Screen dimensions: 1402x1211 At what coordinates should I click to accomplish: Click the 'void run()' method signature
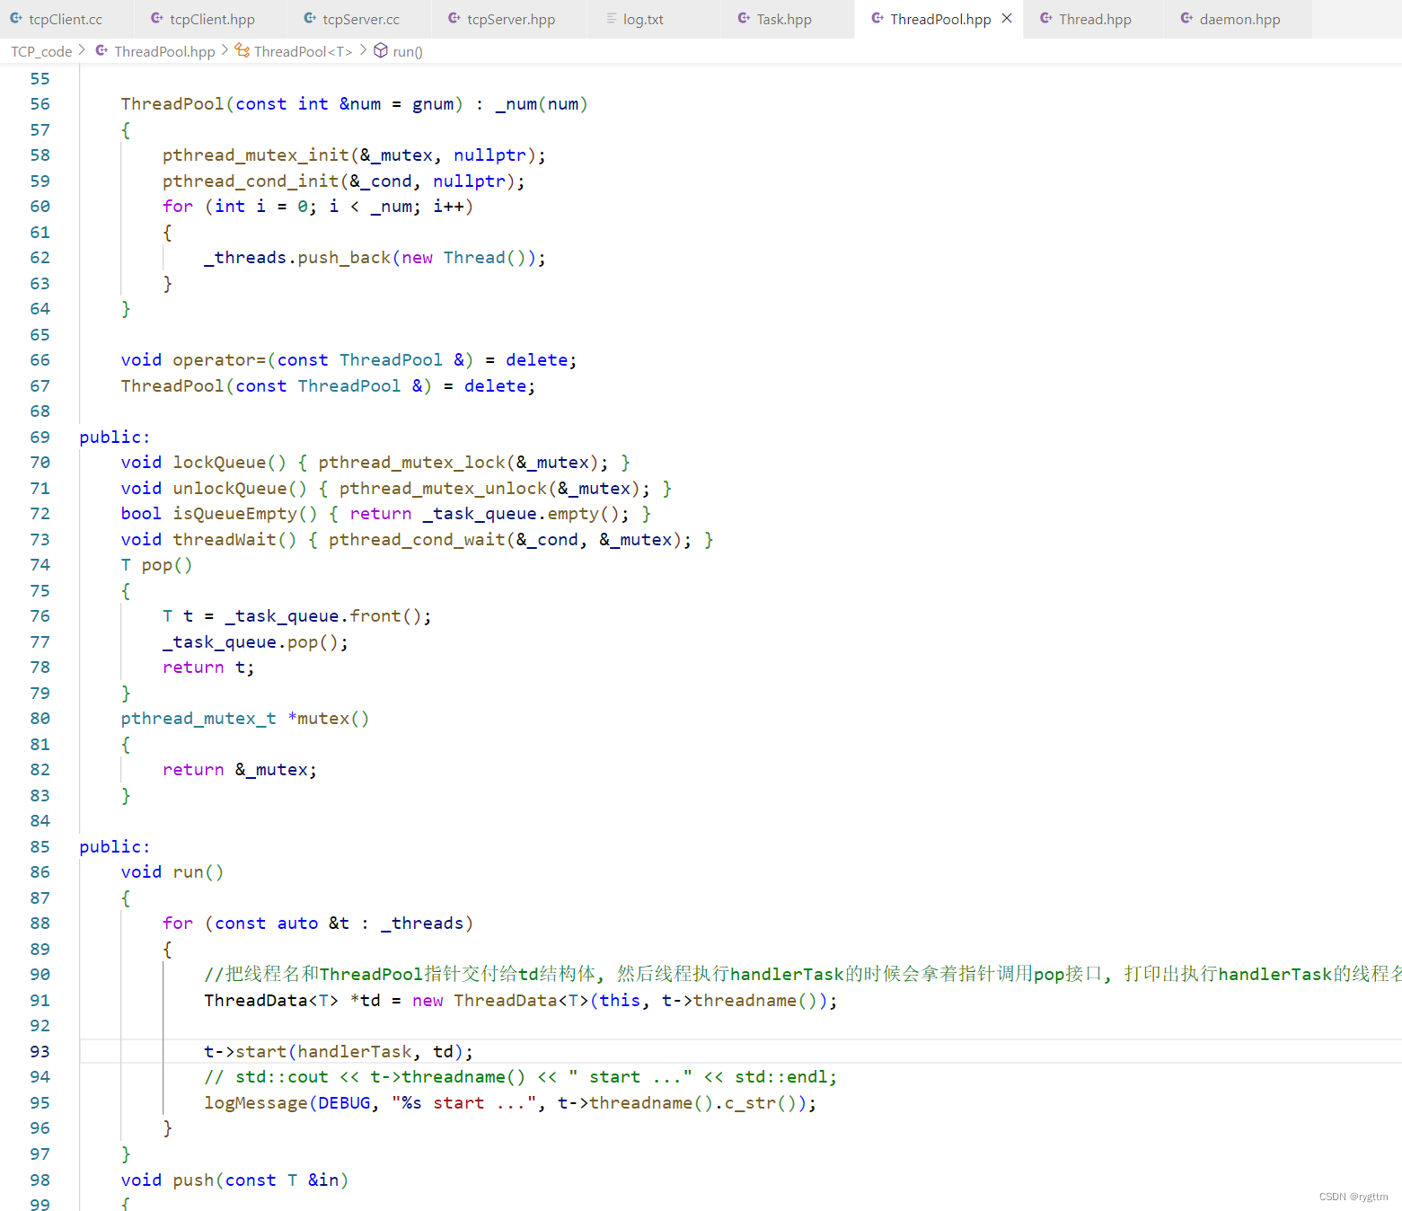click(x=172, y=872)
